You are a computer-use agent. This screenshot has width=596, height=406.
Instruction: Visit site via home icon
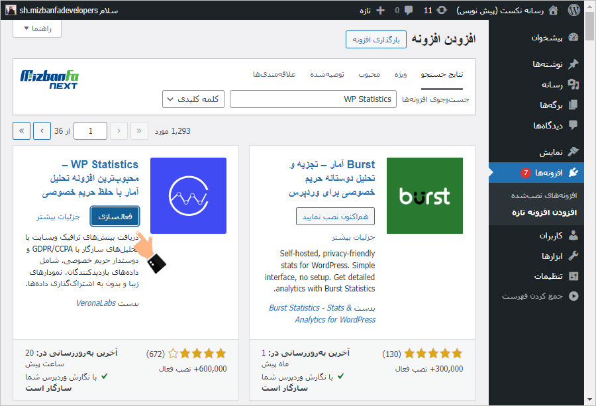pos(554,10)
